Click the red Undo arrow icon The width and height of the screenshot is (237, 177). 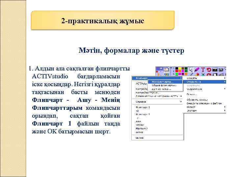tap(209, 69)
